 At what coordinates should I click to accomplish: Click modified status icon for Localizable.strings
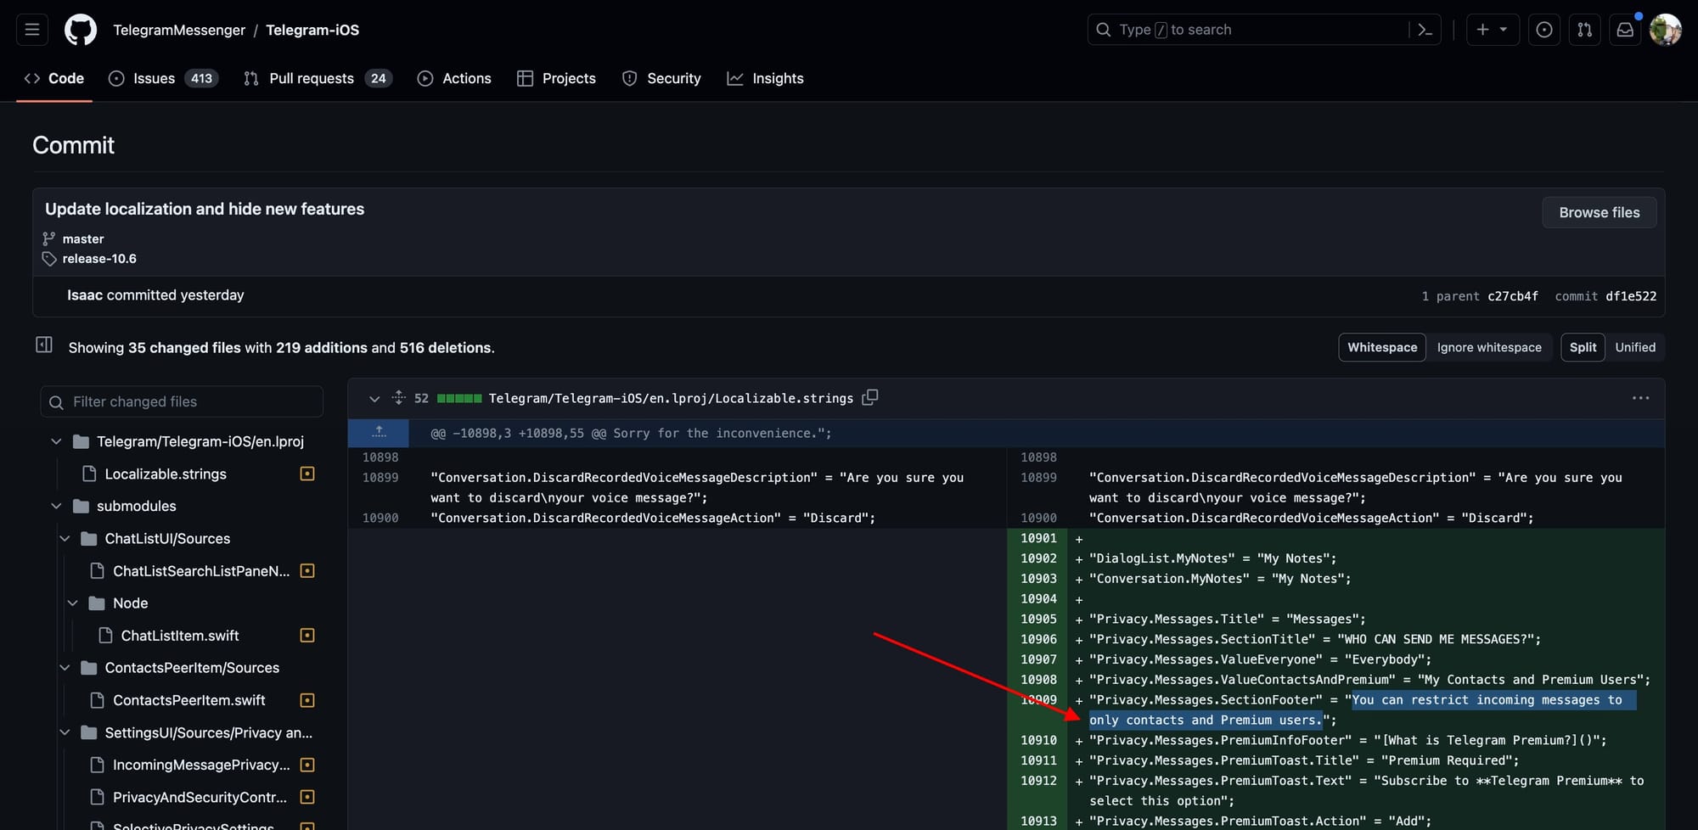click(307, 474)
